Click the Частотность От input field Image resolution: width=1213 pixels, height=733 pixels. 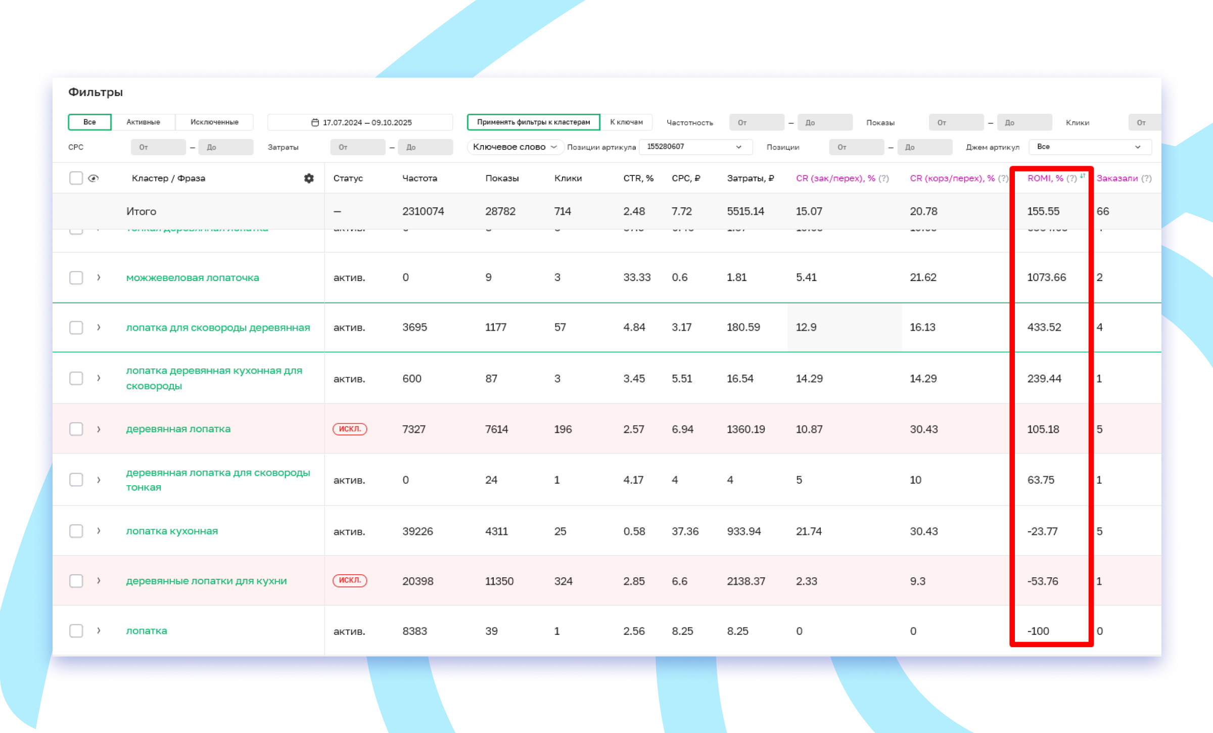pyautogui.click(x=756, y=122)
